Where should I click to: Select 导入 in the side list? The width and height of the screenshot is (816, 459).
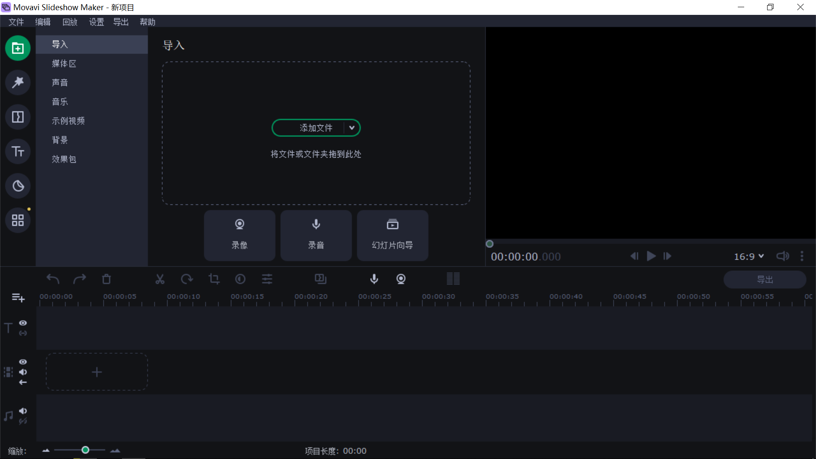pos(92,44)
